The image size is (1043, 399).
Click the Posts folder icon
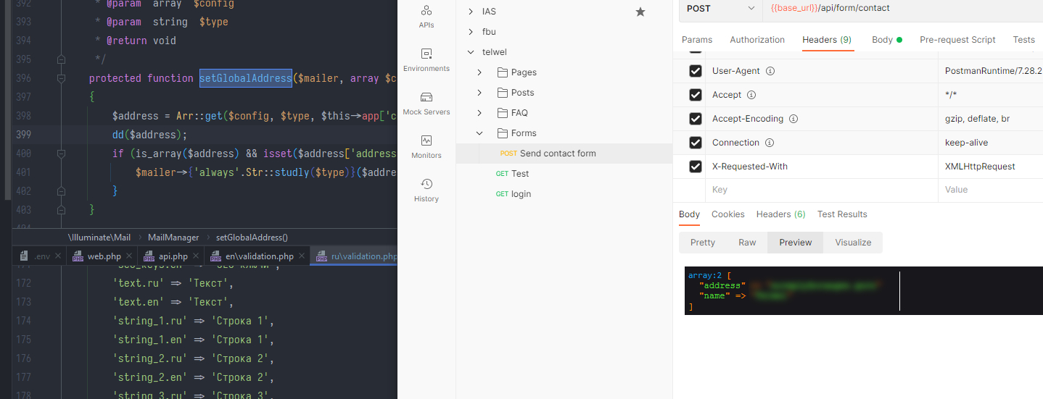point(503,93)
